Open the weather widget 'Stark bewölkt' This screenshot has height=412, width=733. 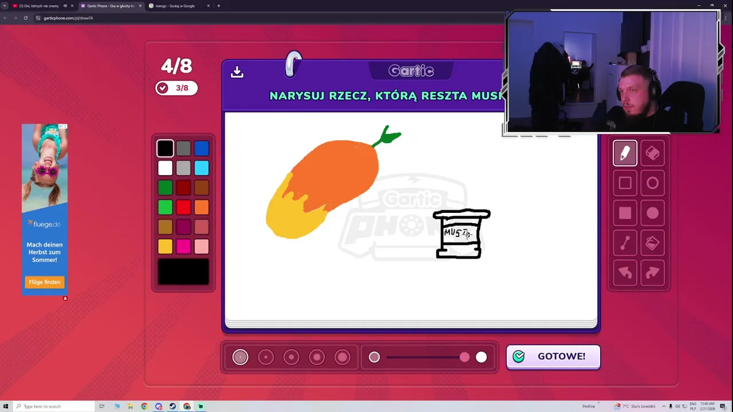tap(635, 406)
